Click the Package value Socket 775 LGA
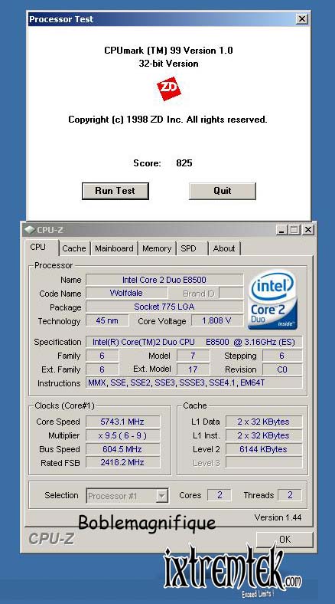Screen dimensions: 335x604 [x=164, y=307]
